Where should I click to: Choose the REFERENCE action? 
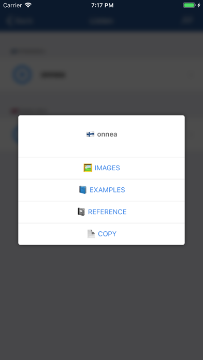click(x=102, y=212)
